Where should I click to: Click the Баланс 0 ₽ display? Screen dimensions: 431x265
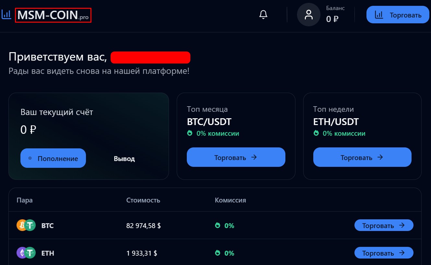coord(335,15)
